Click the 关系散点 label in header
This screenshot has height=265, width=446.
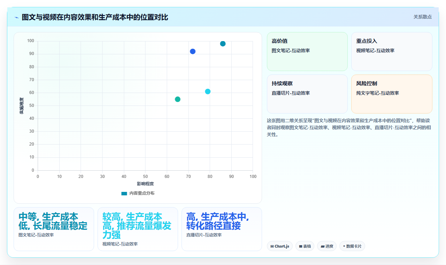coord(422,17)
